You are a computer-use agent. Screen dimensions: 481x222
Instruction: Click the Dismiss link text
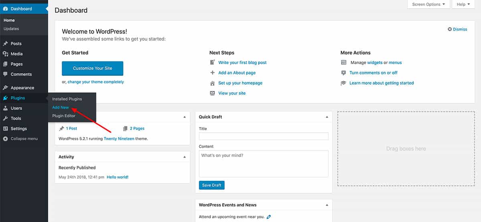(x=460, y=29)
